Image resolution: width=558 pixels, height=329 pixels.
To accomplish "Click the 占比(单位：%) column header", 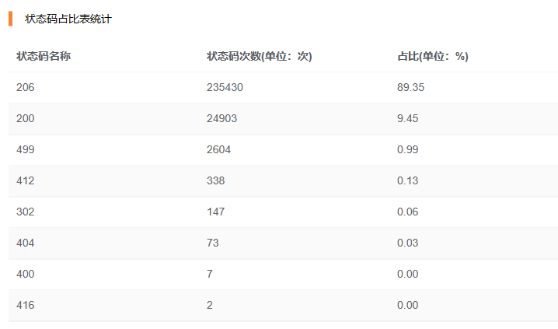I will [x=432, y=57].
